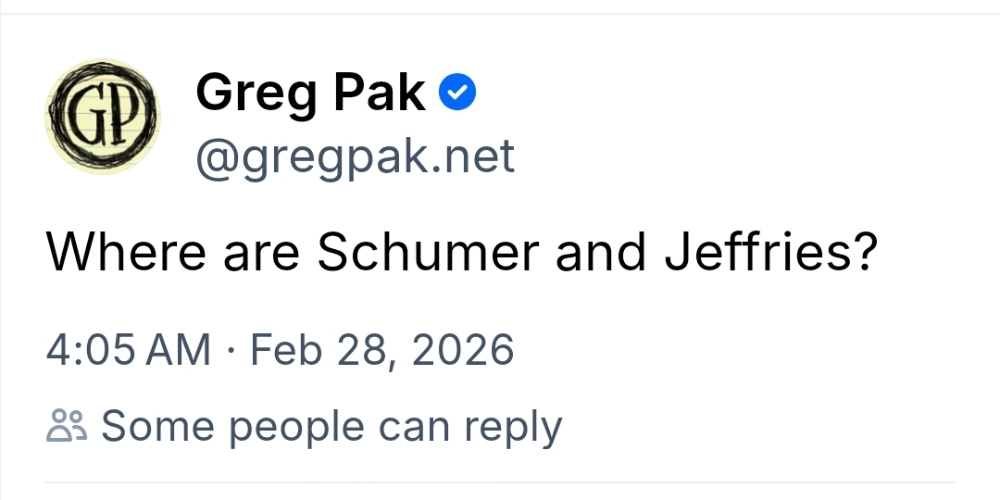Click the word "Where" starting the post
This screenshot has height=500, width=1000.
[x=126, y=253]
